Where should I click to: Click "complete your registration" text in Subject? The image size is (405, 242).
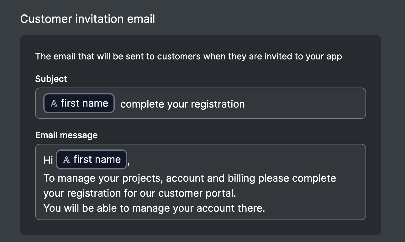click(x=182, y=104)
